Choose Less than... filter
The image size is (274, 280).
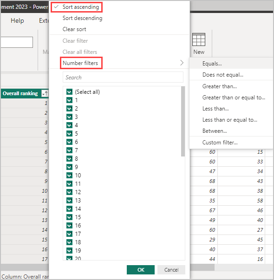[215, 109]
